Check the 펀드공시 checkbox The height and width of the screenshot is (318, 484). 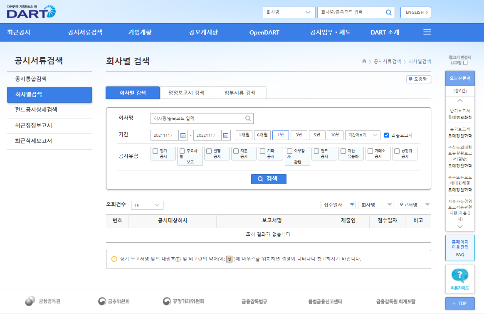click(317, 151)
